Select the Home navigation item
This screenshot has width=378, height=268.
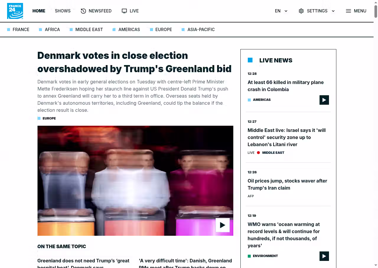pyautogui.click(x=39, y=11)
